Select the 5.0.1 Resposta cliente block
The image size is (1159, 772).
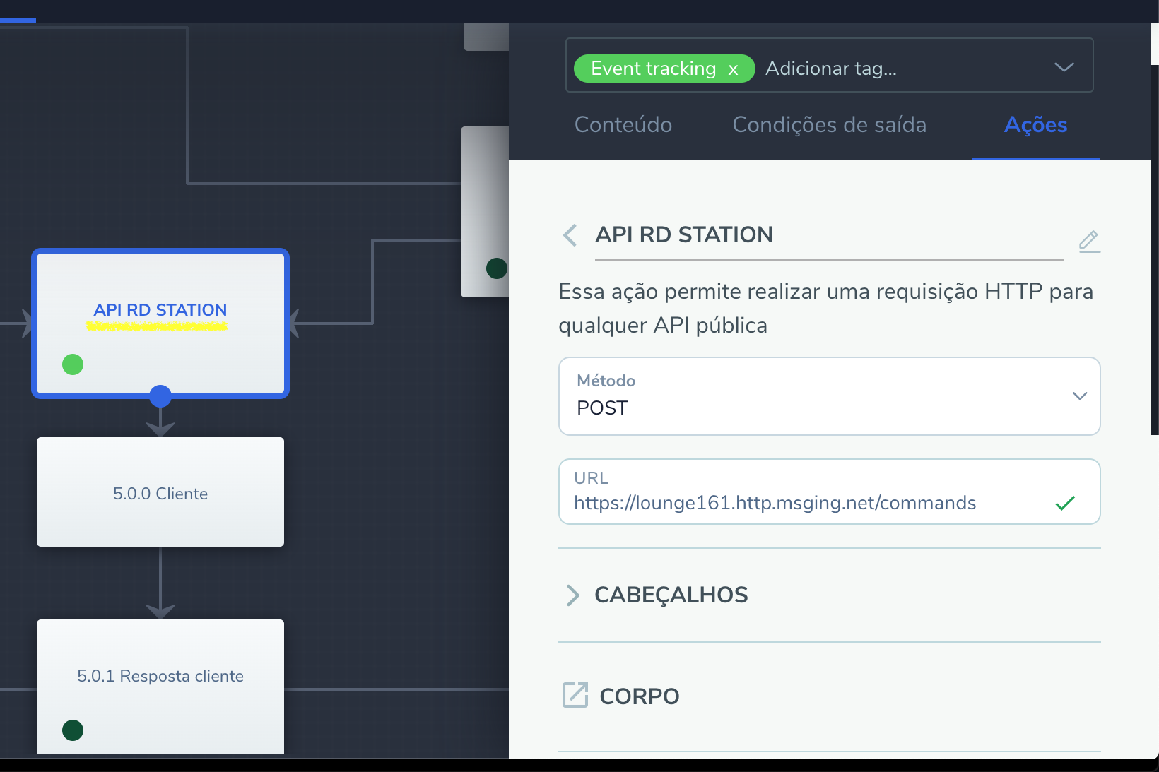click(160, 686)
